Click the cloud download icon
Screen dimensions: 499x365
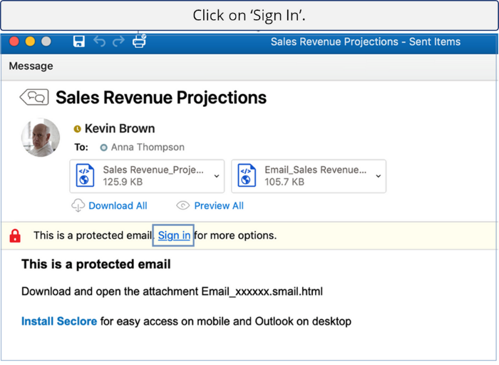pyautogui.click(x=78, y=205)
